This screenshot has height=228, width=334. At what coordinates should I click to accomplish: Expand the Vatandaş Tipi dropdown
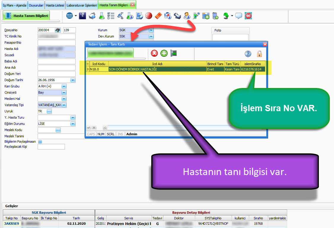[x=64, y=105]
